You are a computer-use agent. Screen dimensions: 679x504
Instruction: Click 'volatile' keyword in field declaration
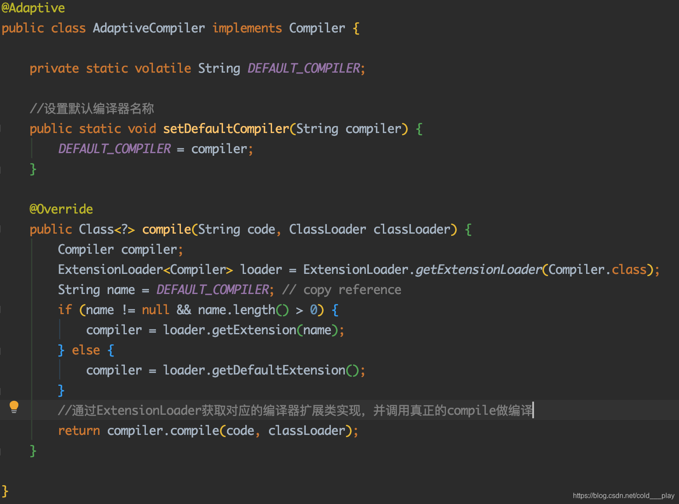[163, 68]
